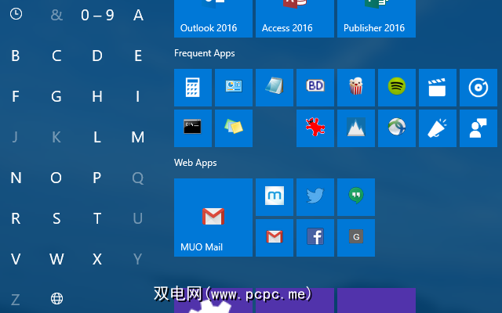502x313 pixels.
Task: Select the Web Apps group title
Action: coord(195,163)
